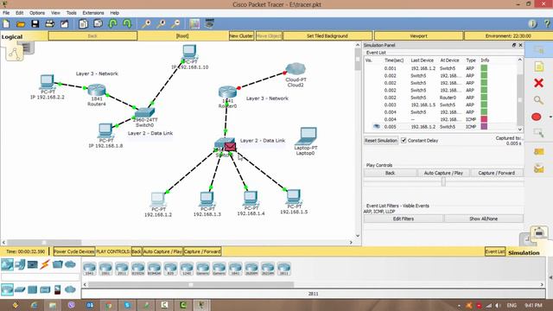
Task: Open the Connections lightning bolt category
Action: (44, 264)
